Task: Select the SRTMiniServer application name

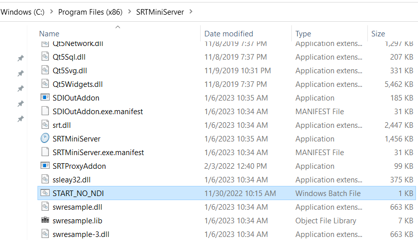Action: coord(77,139)
